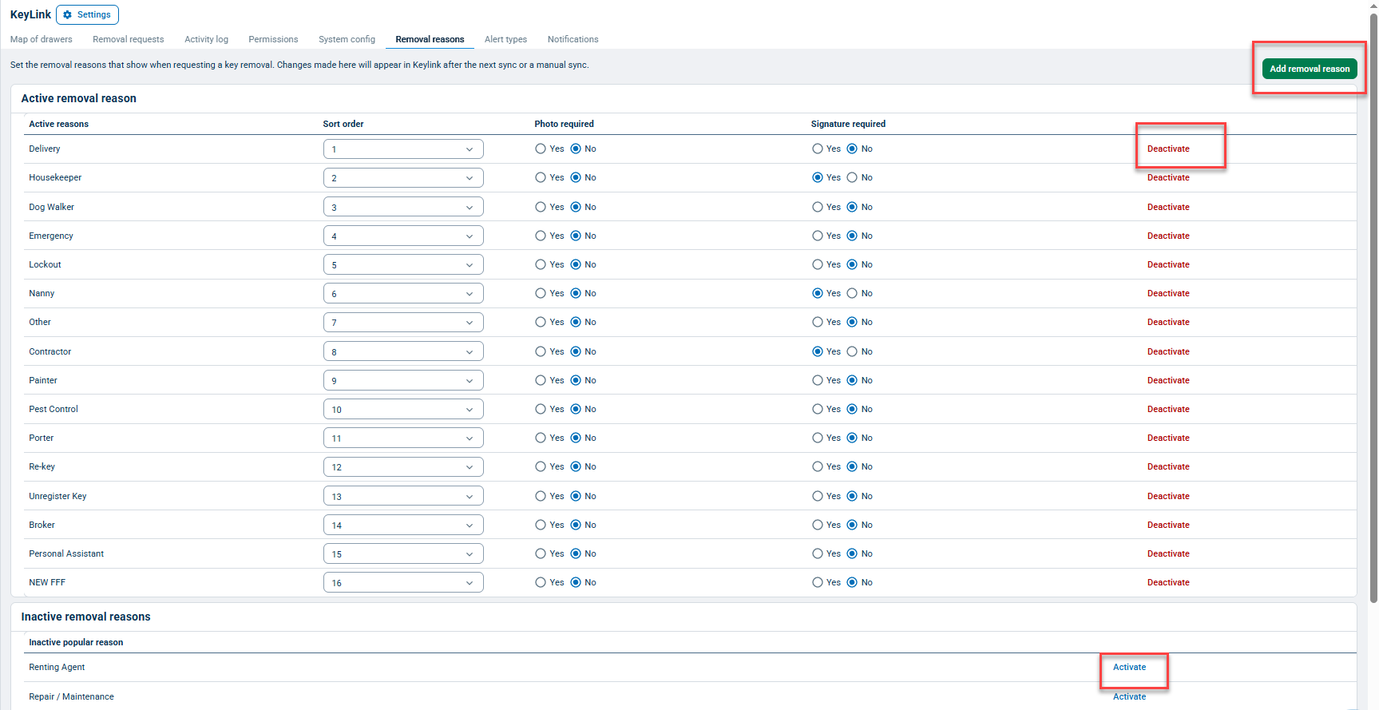Open the Housekeeper sort order dropdown
The width and height of the screenshot is (1379, 710).
pos(403,178)
